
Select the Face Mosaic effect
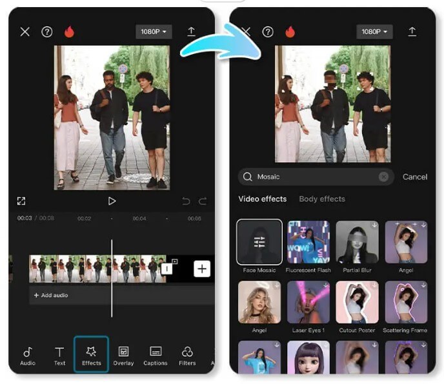click(x=259, y=242)
